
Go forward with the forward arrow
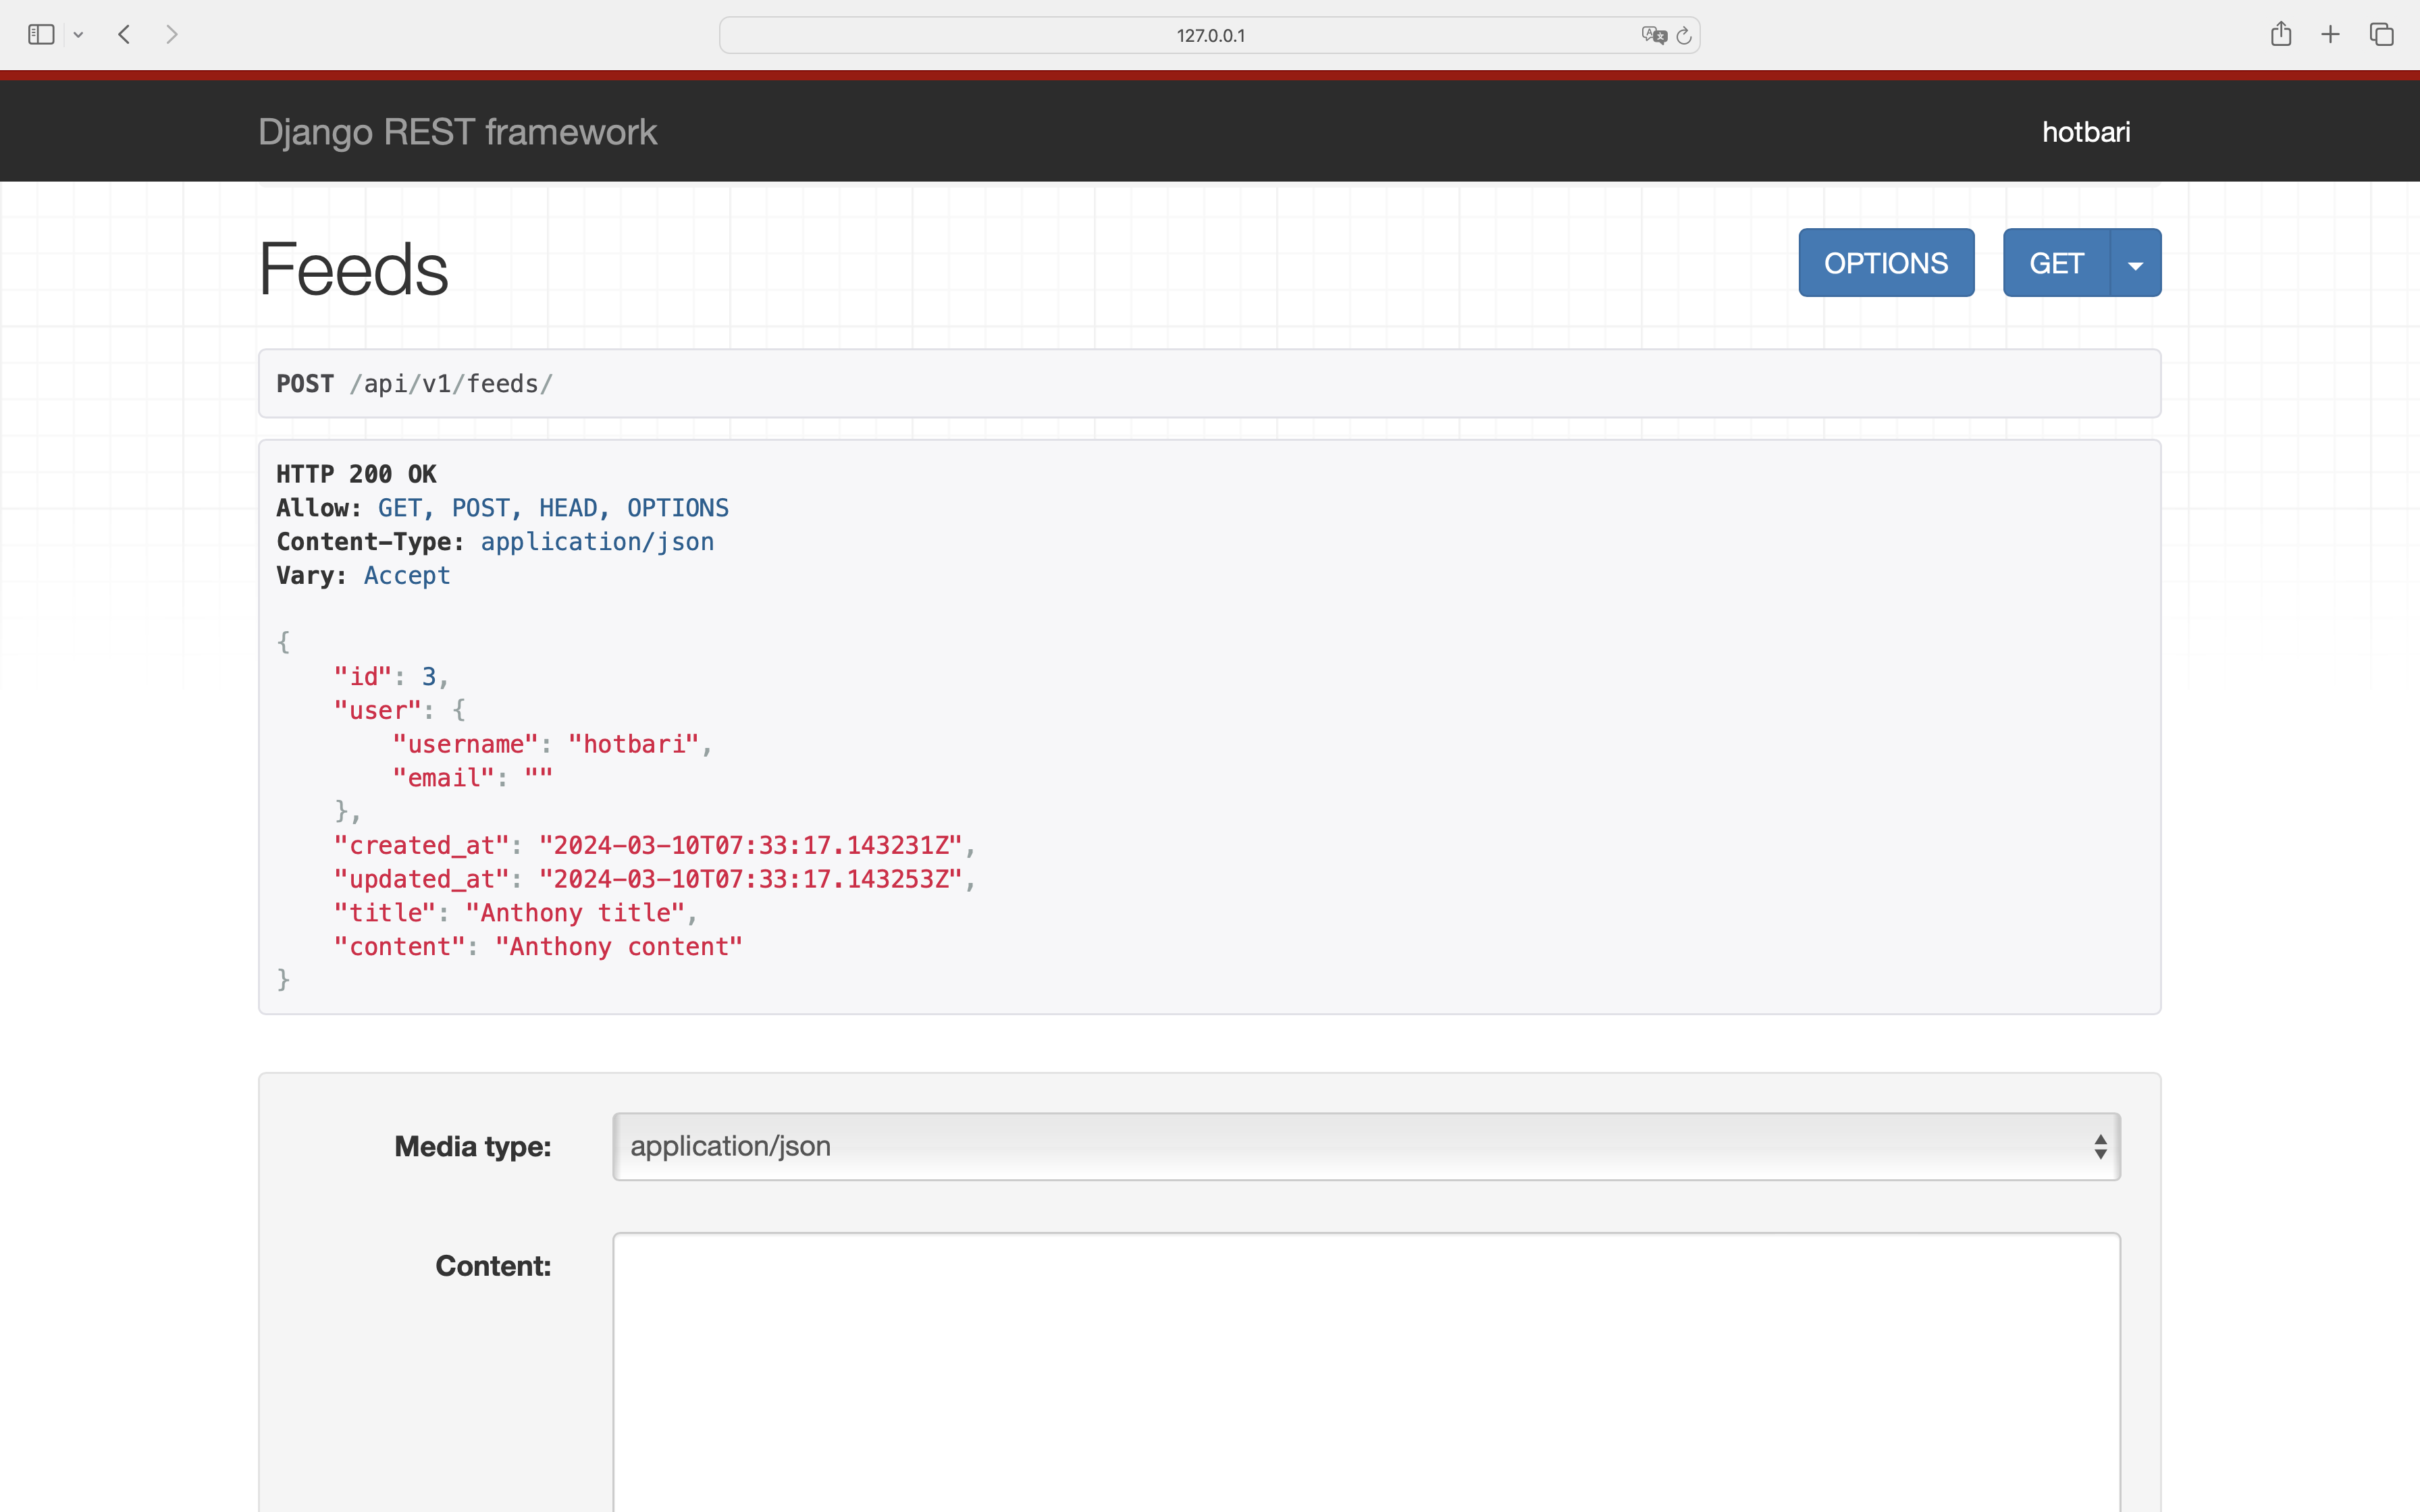pos(172,35)
